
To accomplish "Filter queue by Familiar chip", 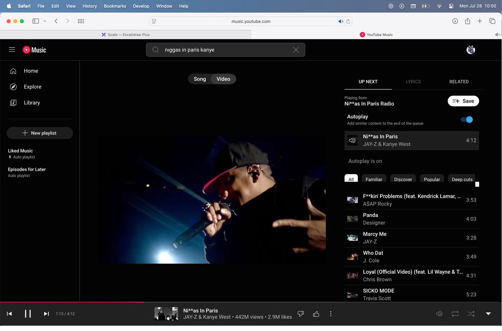I will (374, 179).
